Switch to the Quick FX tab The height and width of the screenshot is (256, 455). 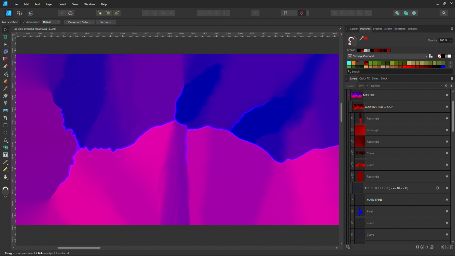[365, 78]
